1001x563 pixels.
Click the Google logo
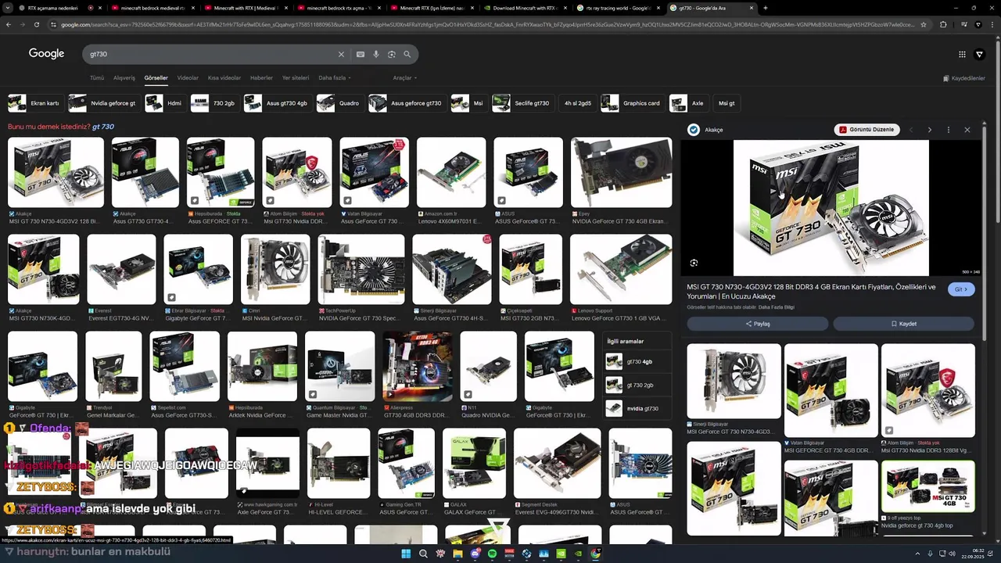coord(46,53)
